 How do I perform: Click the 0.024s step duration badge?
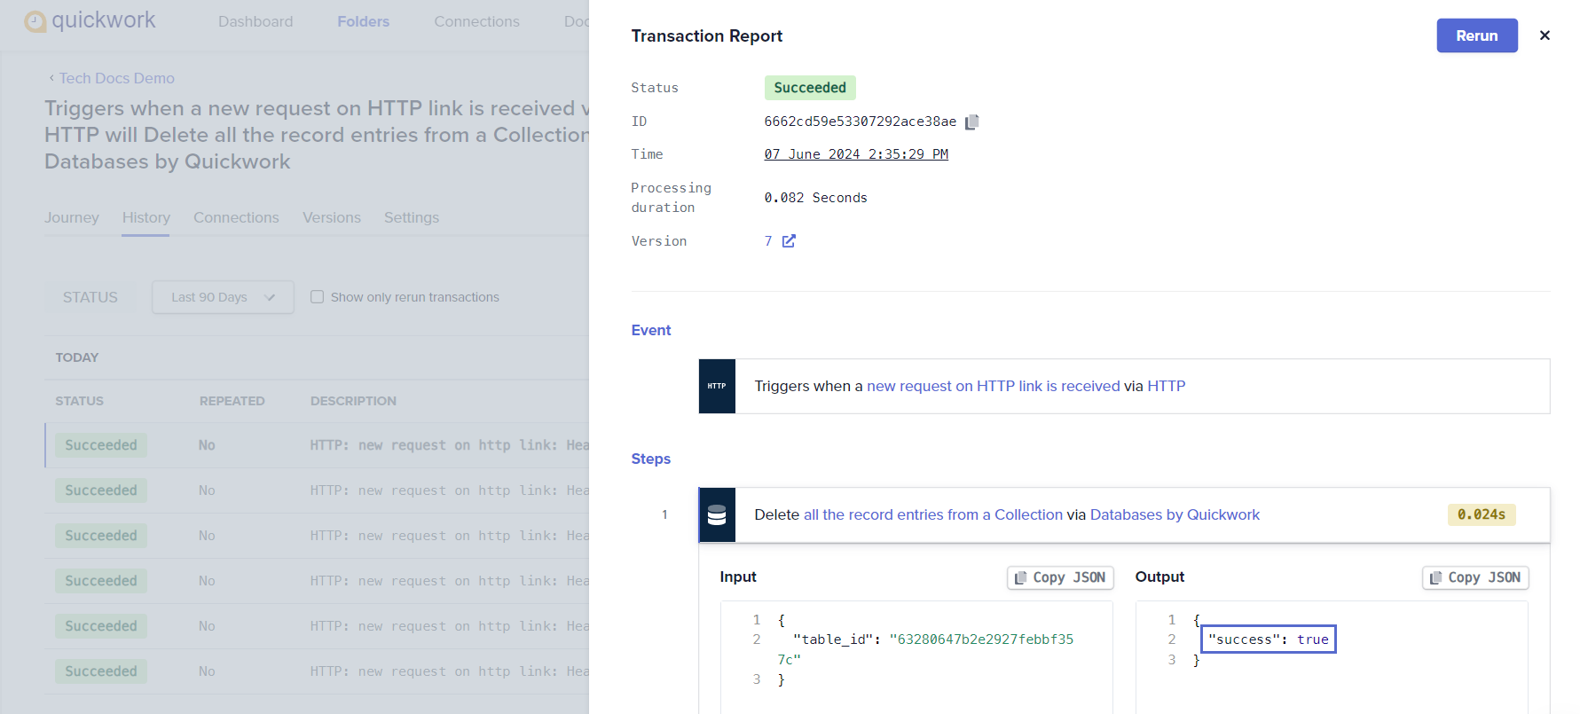click(x=1482, y=514)
